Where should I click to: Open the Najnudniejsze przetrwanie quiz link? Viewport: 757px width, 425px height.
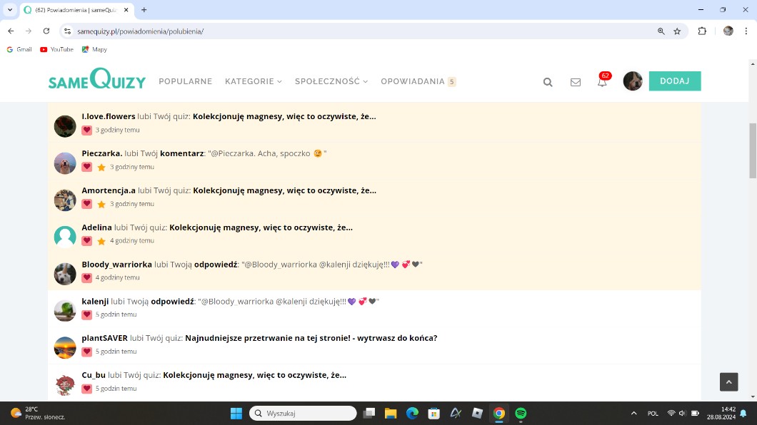click(x=311, y=338)
